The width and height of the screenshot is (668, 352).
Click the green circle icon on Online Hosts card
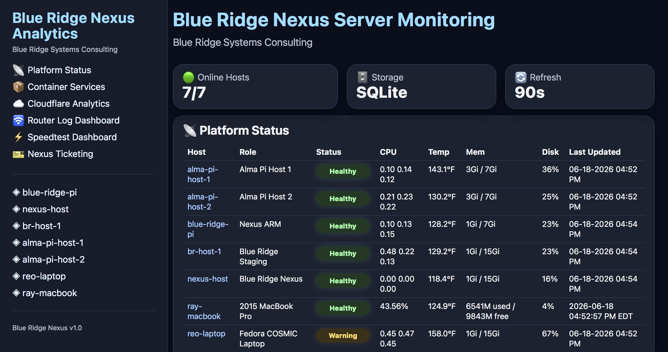(189, 77)
